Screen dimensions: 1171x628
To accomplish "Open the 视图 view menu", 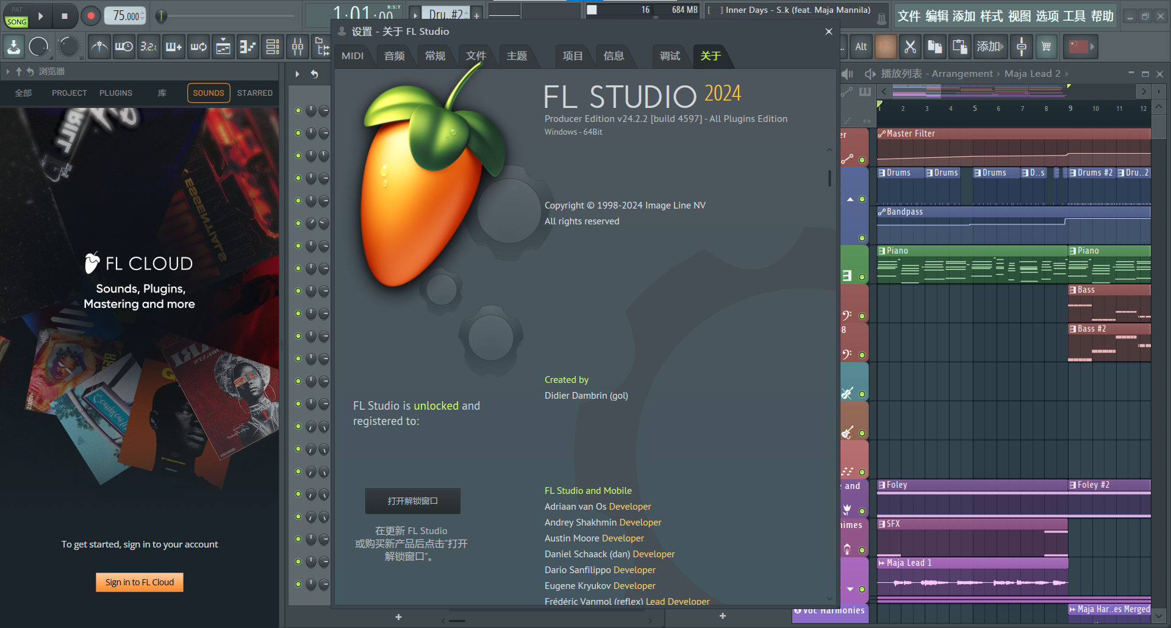I will click(x=1020, y=16).
